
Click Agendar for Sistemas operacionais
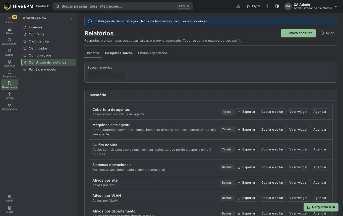tap(320, 167)
